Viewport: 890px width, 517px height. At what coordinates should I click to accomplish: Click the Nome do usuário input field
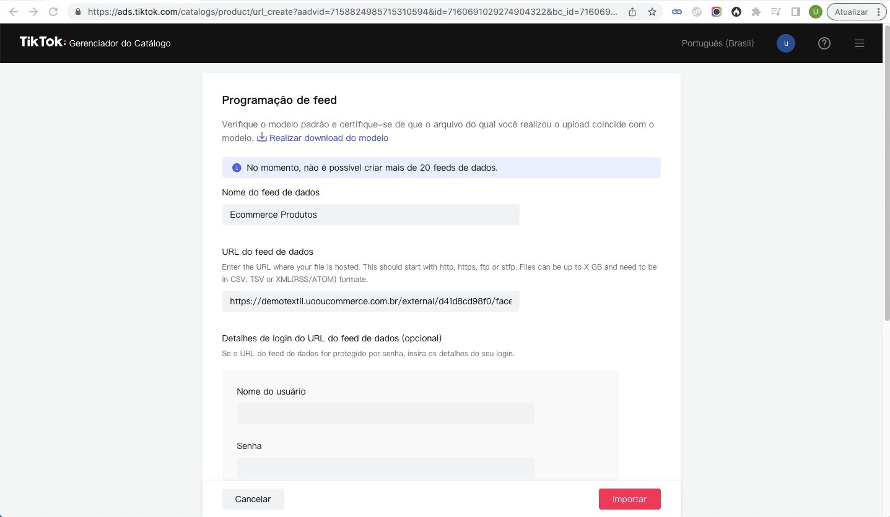pyautogui.click(x=385, y=414)
